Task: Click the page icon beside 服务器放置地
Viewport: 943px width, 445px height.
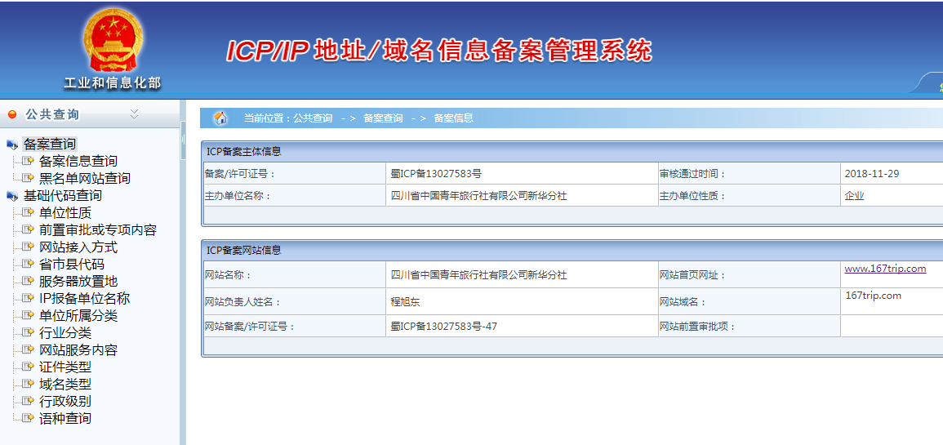Action: (x=28, y=282)
